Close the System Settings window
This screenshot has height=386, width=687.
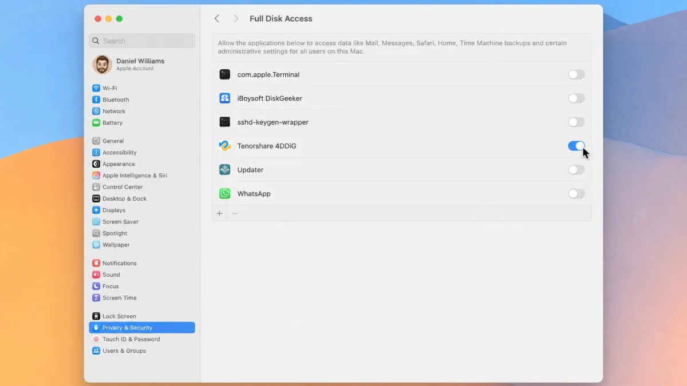click(98, 19)
